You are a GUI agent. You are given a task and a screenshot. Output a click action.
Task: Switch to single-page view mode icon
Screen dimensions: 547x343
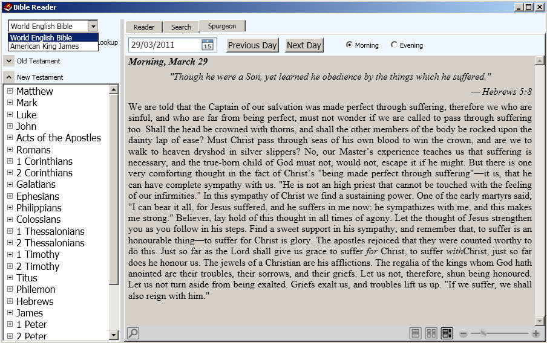(x=415, y=333)
